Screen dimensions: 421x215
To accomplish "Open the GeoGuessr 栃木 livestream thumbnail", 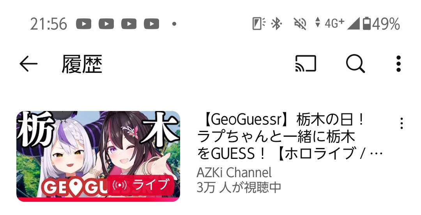I will pyautogui.click(x=98, y=156).
